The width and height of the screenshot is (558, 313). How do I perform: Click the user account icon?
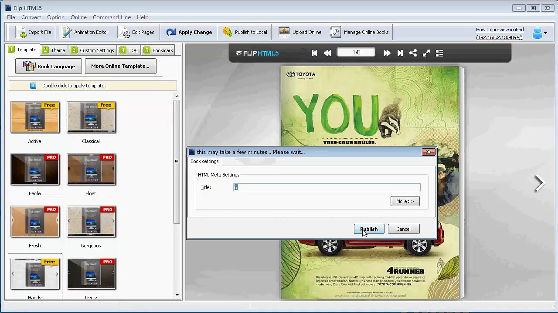(538, 33)
